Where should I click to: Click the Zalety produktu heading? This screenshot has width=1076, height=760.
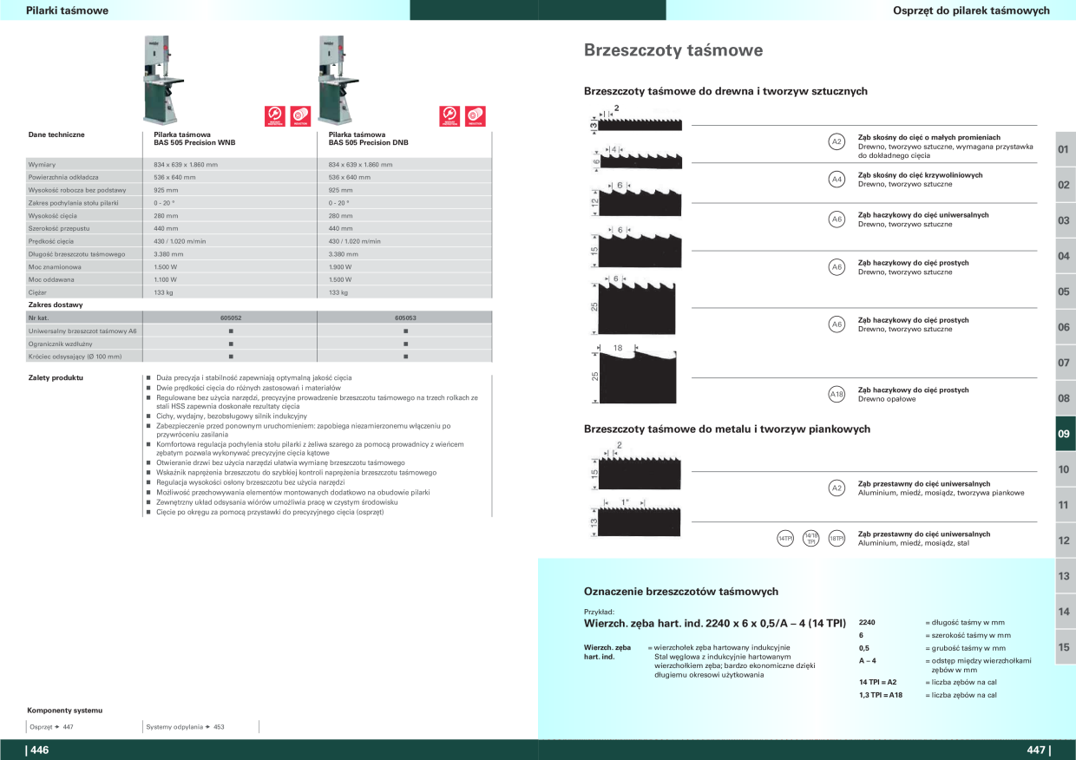(x=56, y=378)
